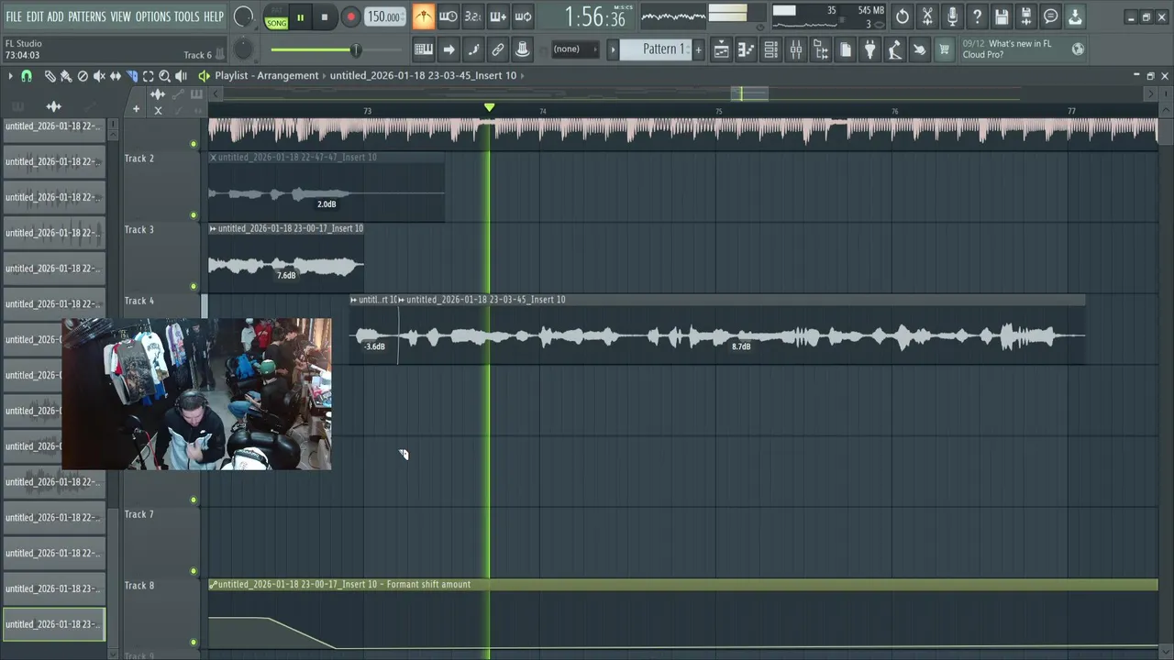This screenshot has height=660, width=1174.
Task: Click the one-click audio recording microphone
Action: pyautogui.click(x=952, y=16)
